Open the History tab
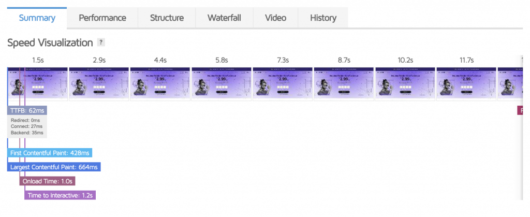This screenshot has width=530, height=217. tap(323, 18)
